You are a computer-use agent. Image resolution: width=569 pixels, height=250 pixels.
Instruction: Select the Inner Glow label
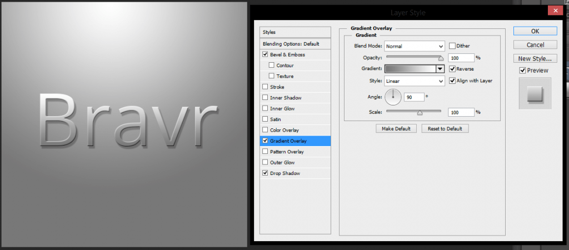[x=282, y=108]
